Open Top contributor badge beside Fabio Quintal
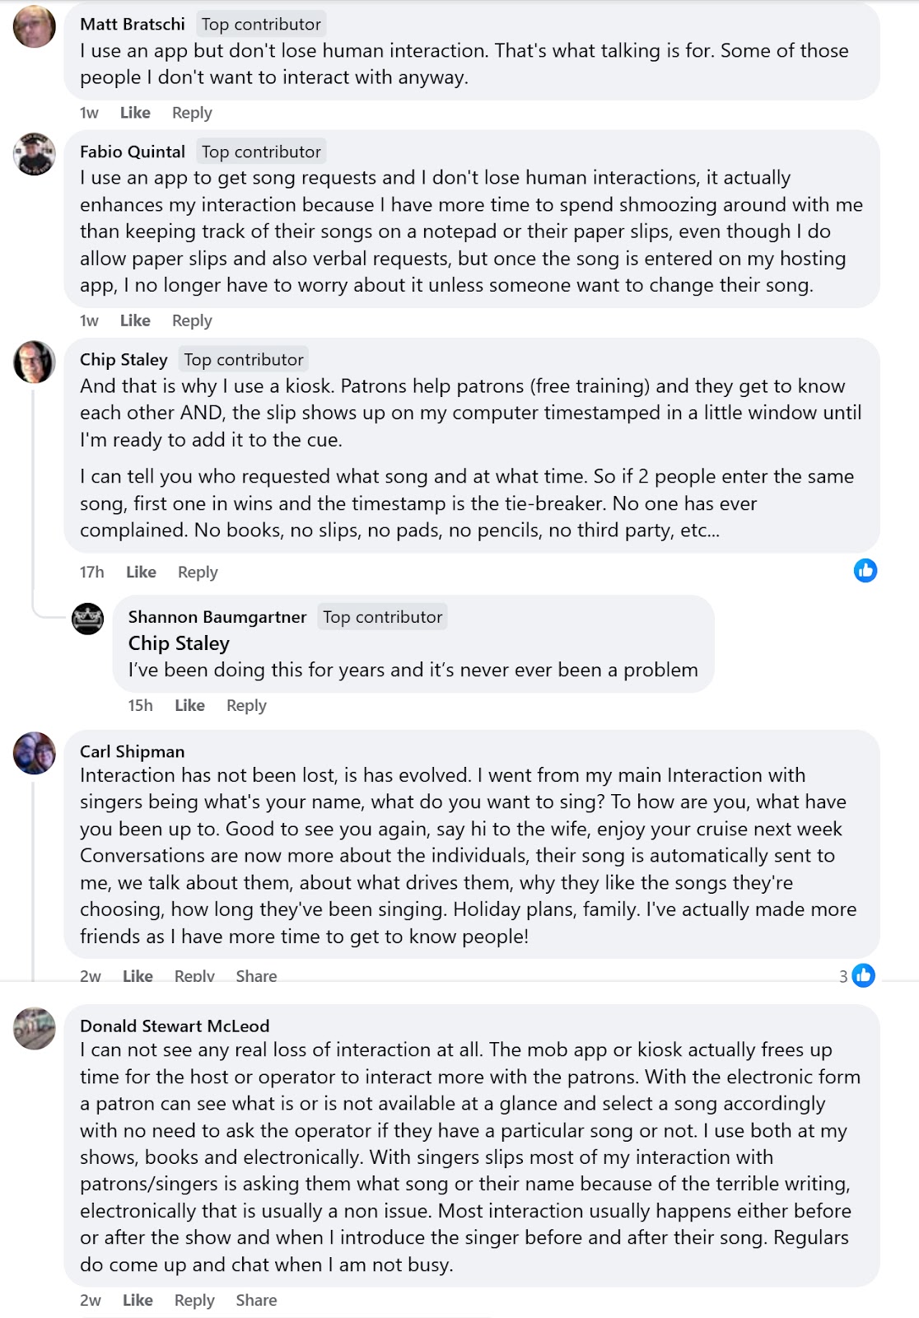This screenshot has width=919, height=1318. click(261, 152)
